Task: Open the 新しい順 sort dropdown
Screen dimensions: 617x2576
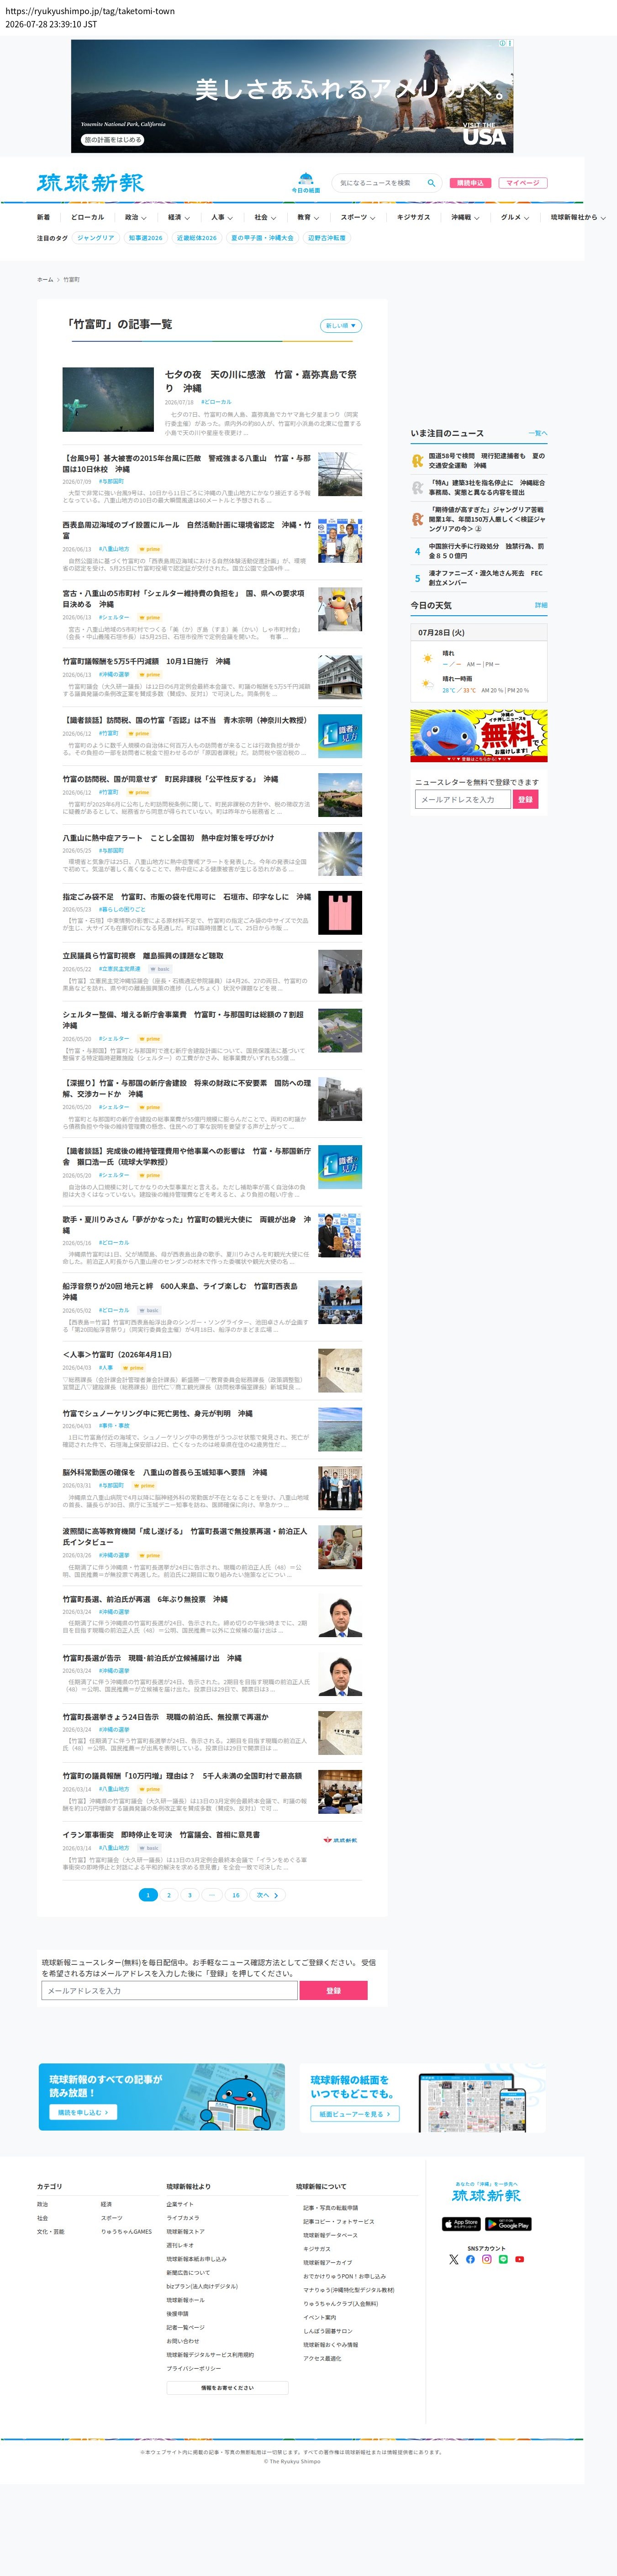Action: pyautogui.click(x=341, y=325)
